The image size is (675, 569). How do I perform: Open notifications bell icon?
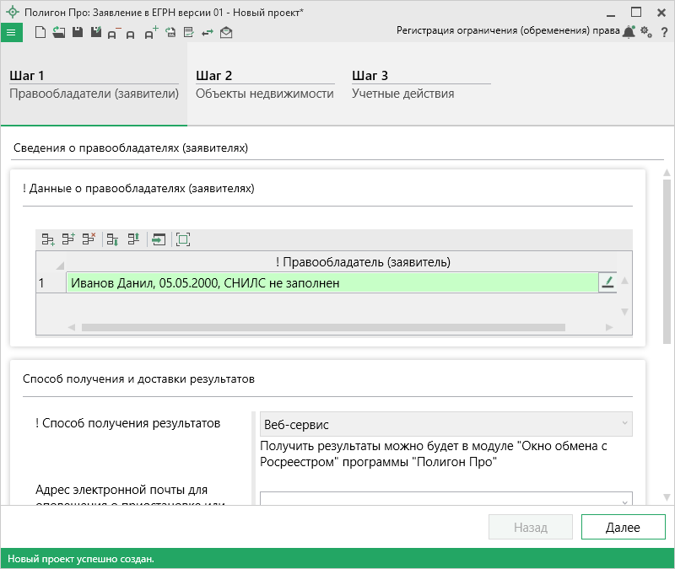629,32
